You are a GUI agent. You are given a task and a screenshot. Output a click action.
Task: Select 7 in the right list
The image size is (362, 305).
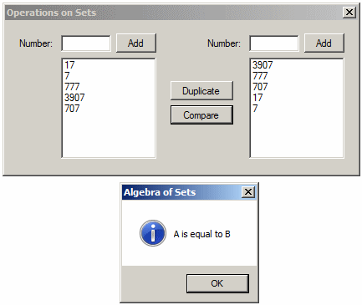(255, 109)
